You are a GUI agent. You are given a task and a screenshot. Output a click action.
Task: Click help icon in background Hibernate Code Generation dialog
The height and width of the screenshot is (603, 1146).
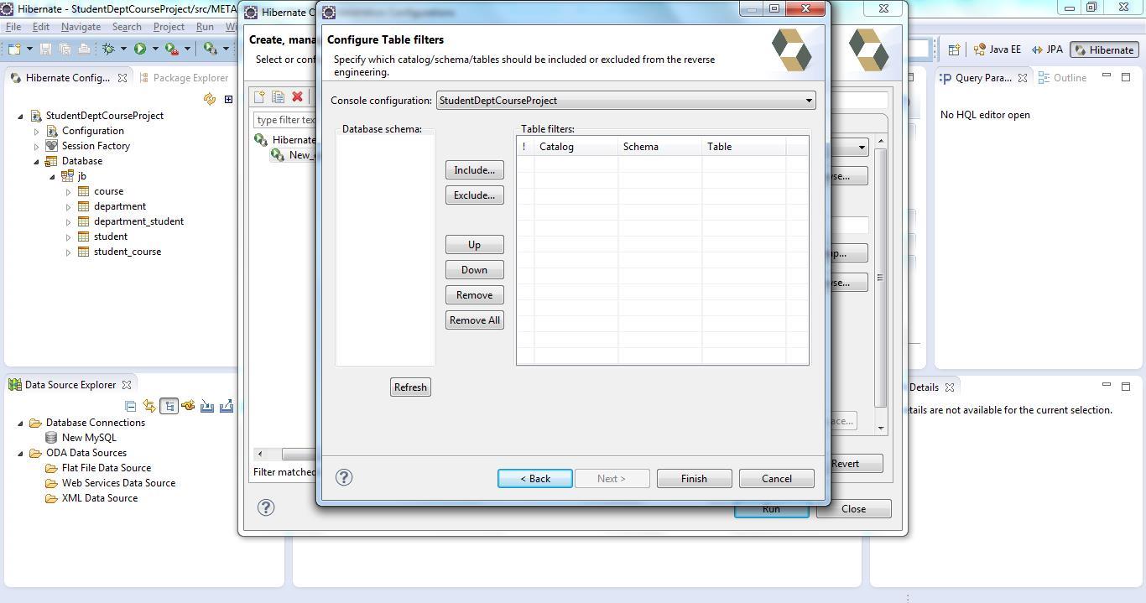266,507
